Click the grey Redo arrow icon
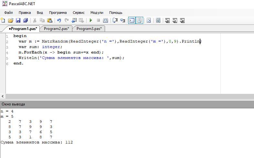Screen dimensions: 254x158 point(67,20)
